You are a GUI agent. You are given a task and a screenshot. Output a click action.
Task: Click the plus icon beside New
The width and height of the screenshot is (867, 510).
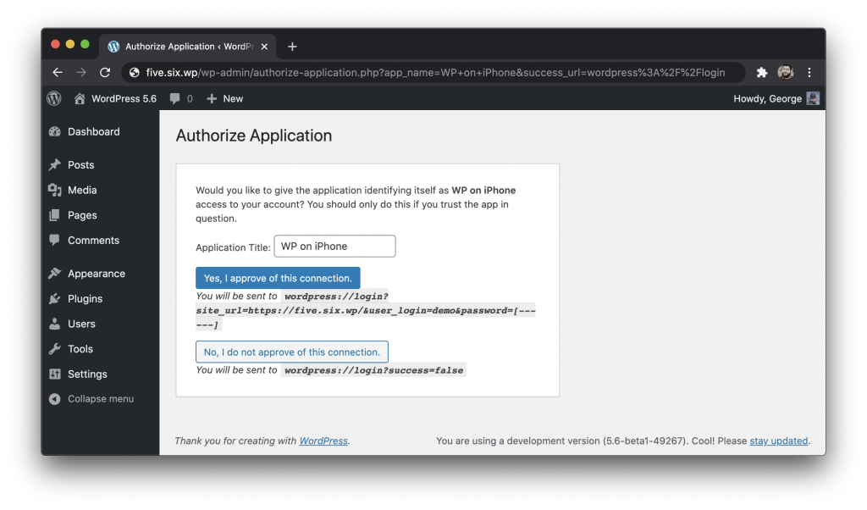pos(211,98)
